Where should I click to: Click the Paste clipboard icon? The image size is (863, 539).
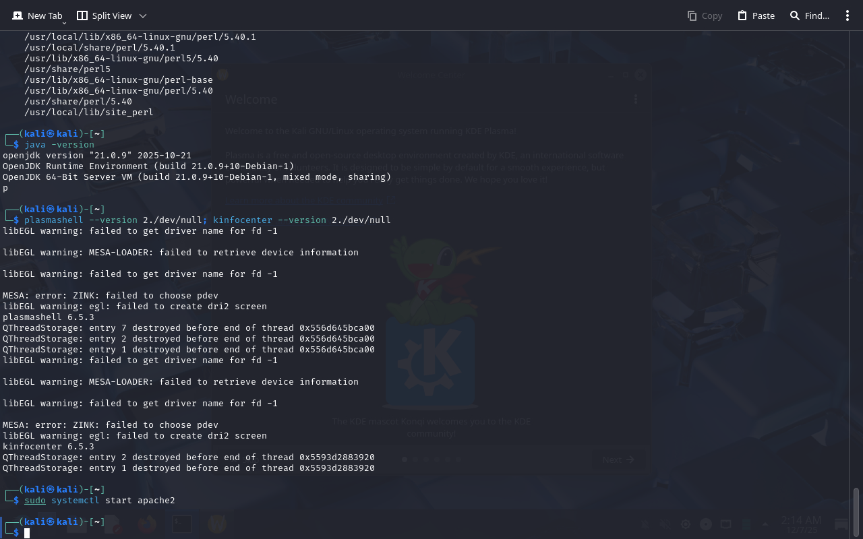tap(742, 15)
